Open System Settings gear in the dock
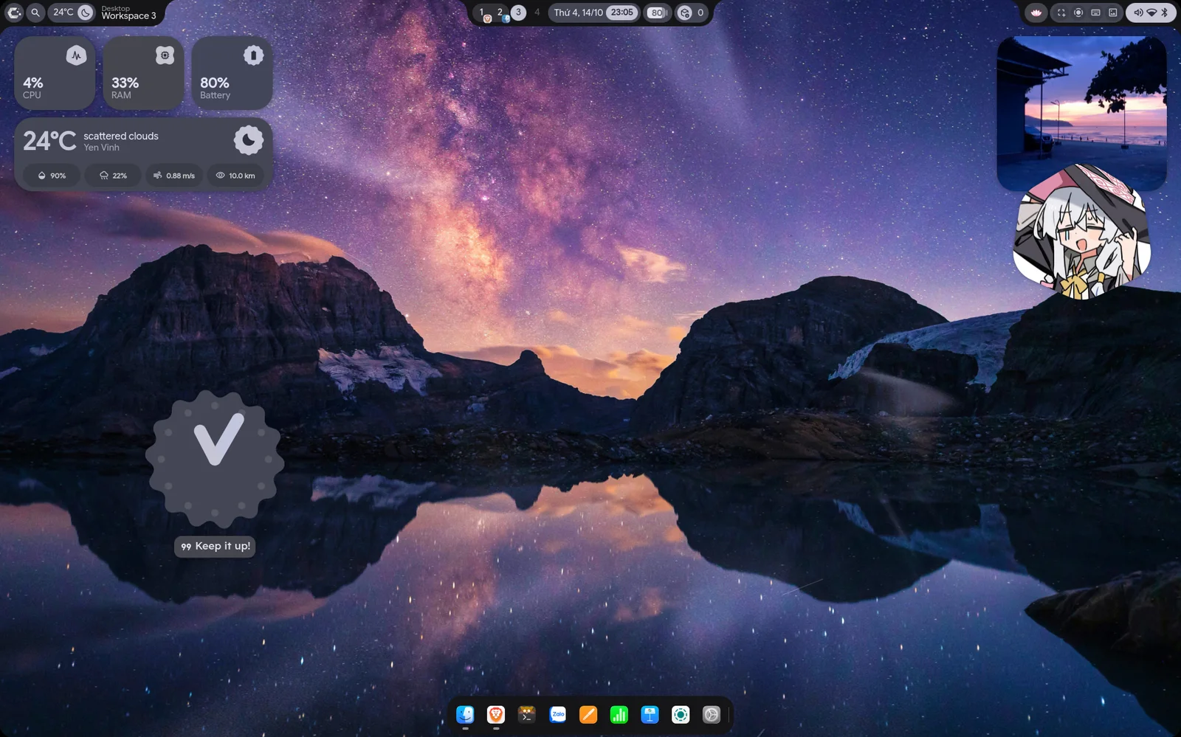The width and height of the screenshot is (1181, 737). point(711,714)
